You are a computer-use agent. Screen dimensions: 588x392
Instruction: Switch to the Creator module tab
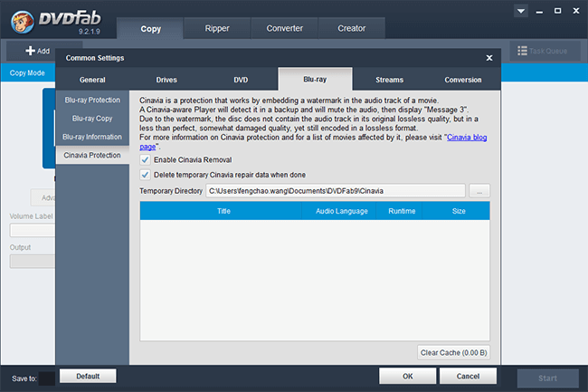(351, 28)
